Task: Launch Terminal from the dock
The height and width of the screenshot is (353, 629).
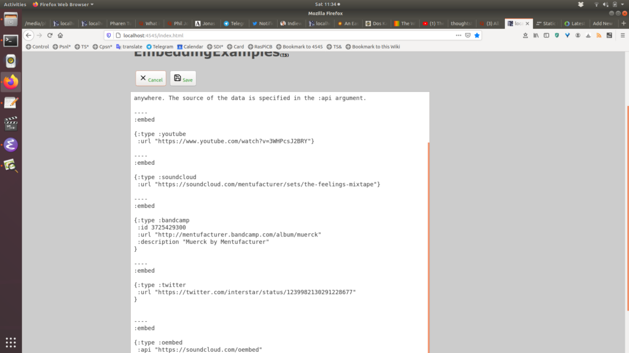Action: coord(11,40)
